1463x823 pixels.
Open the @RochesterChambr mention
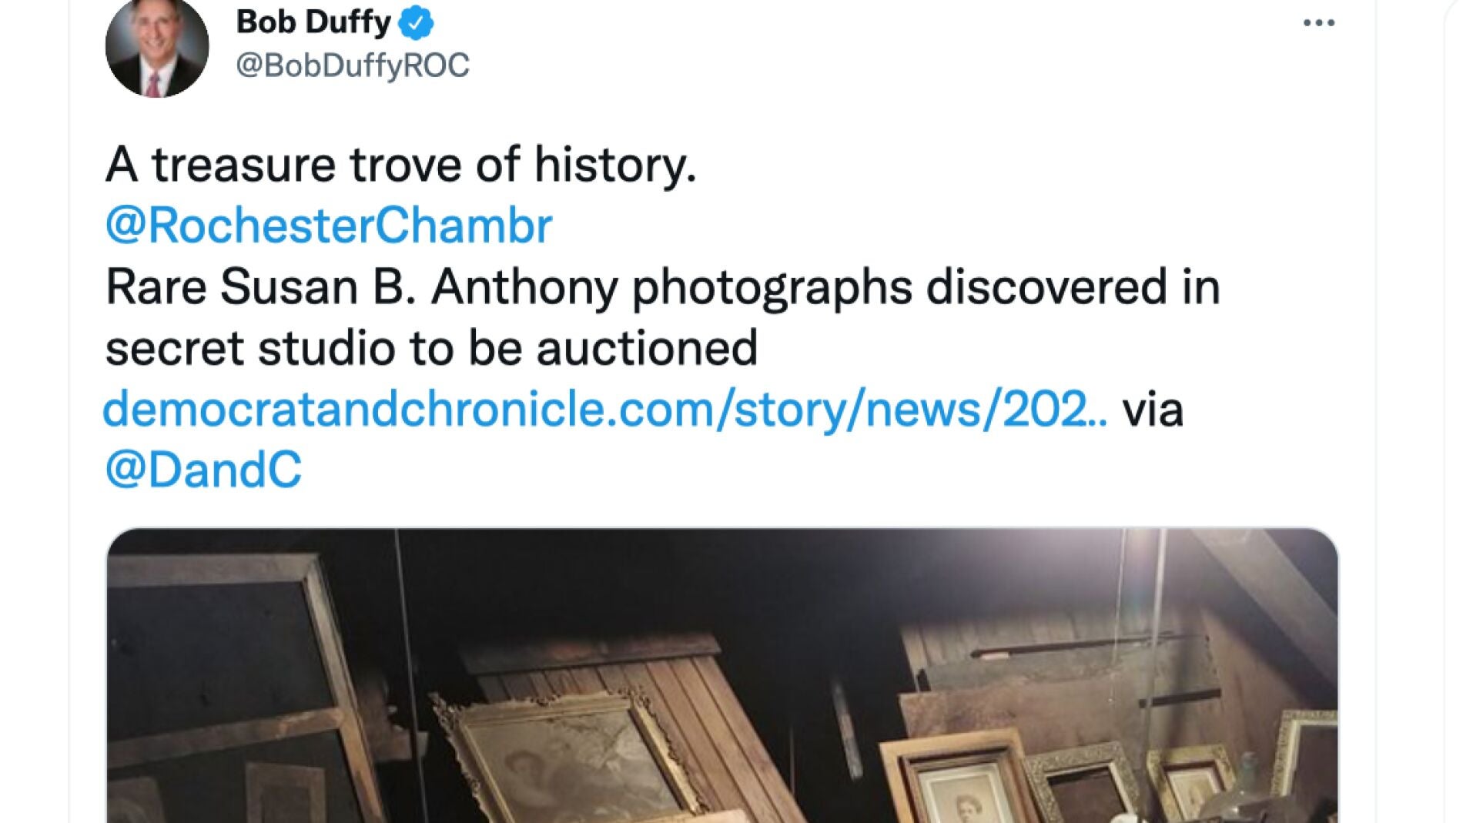[329, 226]
